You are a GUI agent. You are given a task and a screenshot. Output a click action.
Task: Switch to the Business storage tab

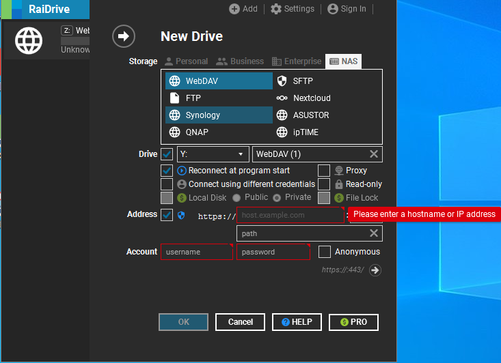tap(240, 61)
